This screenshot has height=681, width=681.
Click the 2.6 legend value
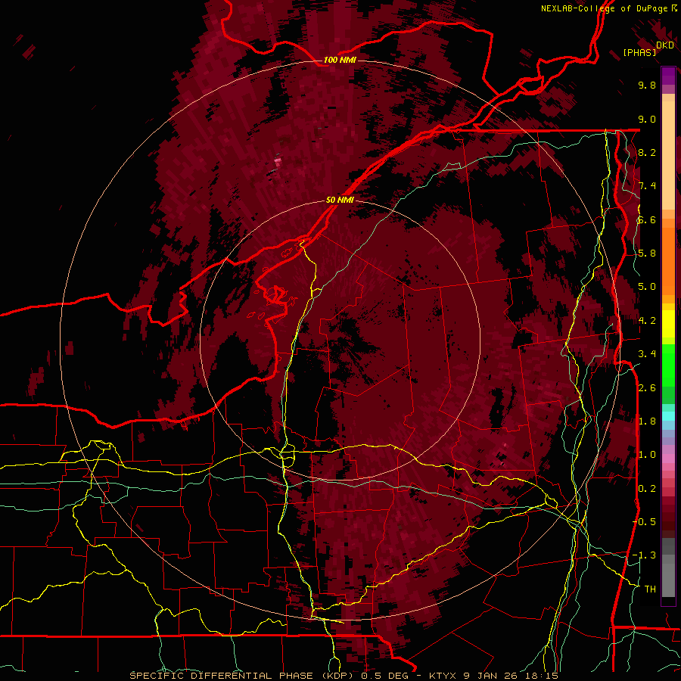point(647,387)
